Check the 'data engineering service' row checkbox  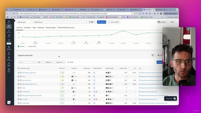pyautogui.click(x=19, y=73)
